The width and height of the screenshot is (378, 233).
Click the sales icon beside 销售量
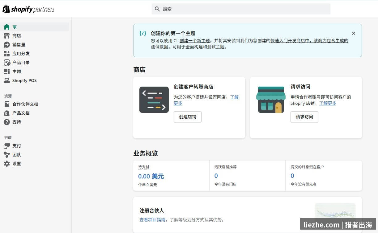7,45
